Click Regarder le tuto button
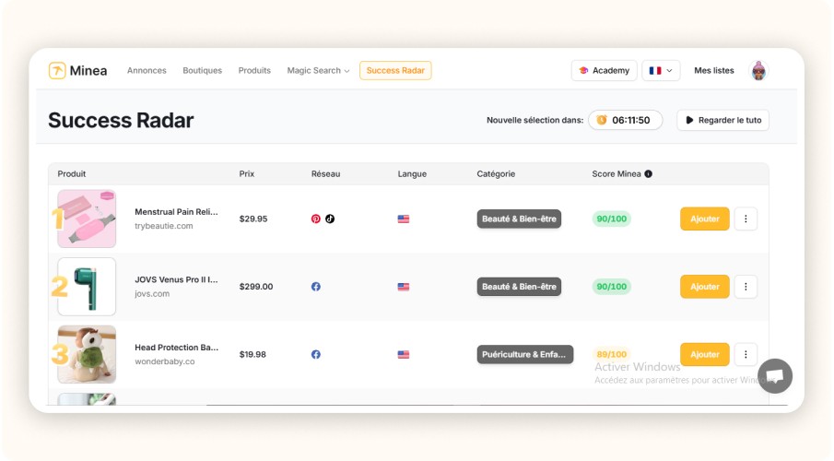Image resolution: width=834 pixels, height=461 pixels. (722, 120)
